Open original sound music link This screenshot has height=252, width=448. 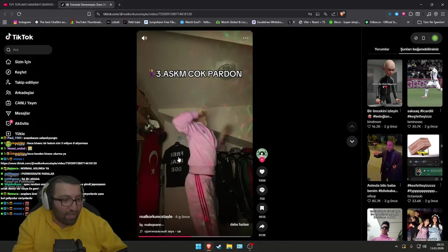click(160, 231)
